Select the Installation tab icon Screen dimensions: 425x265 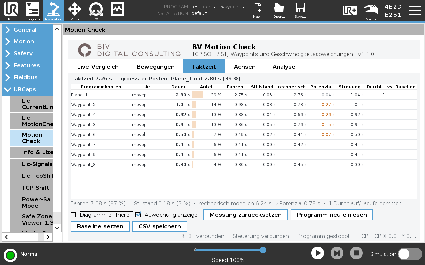click(53, 11)
